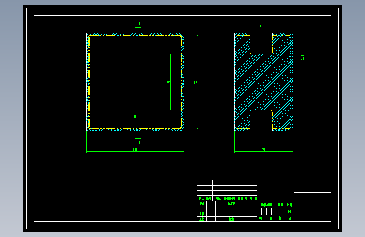Click the '重量' label in the title block

(281, 205)
